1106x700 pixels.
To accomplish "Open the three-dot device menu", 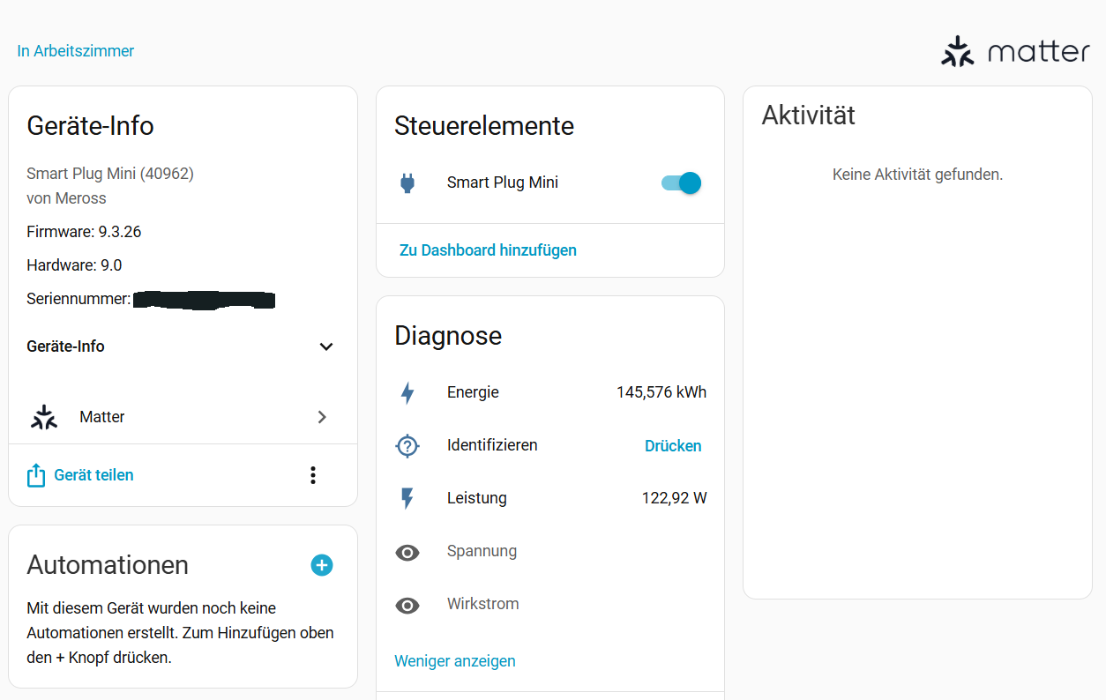I will click(312, 475).
